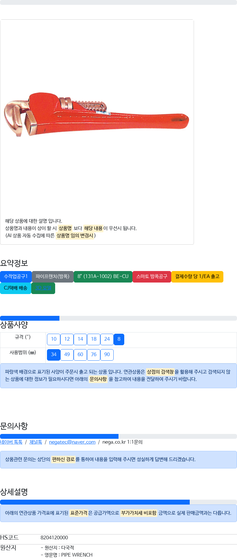Open the 채널톡 inquiry link
This screenshot has height=559, width=237.
tap(36, 442)
